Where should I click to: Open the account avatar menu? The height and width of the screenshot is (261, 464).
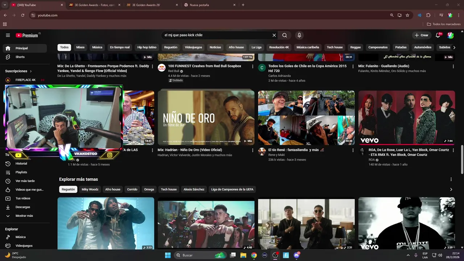coord(451,35)
